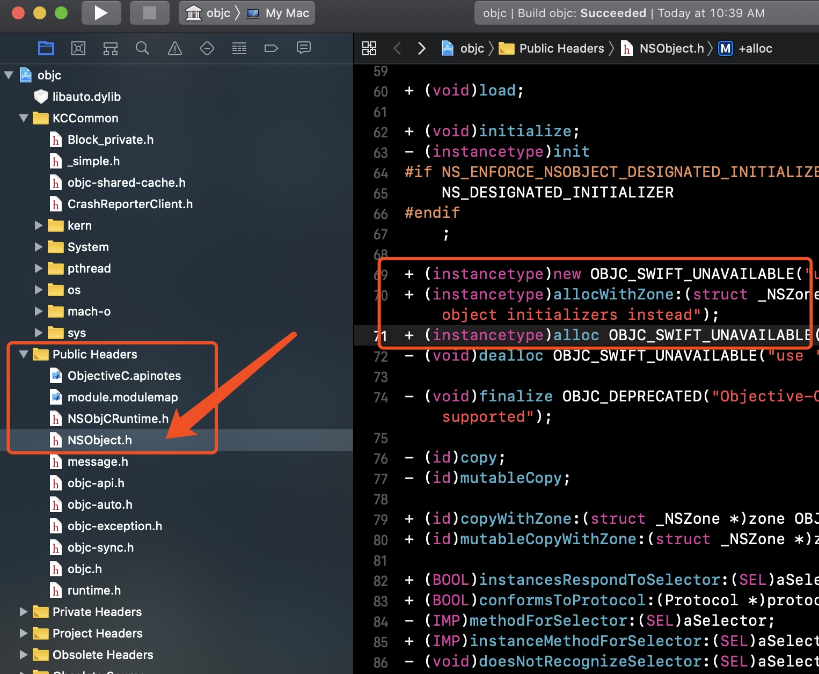Open the related items grid menu
This screenshot has width=819, height=674.
[369, 48]
